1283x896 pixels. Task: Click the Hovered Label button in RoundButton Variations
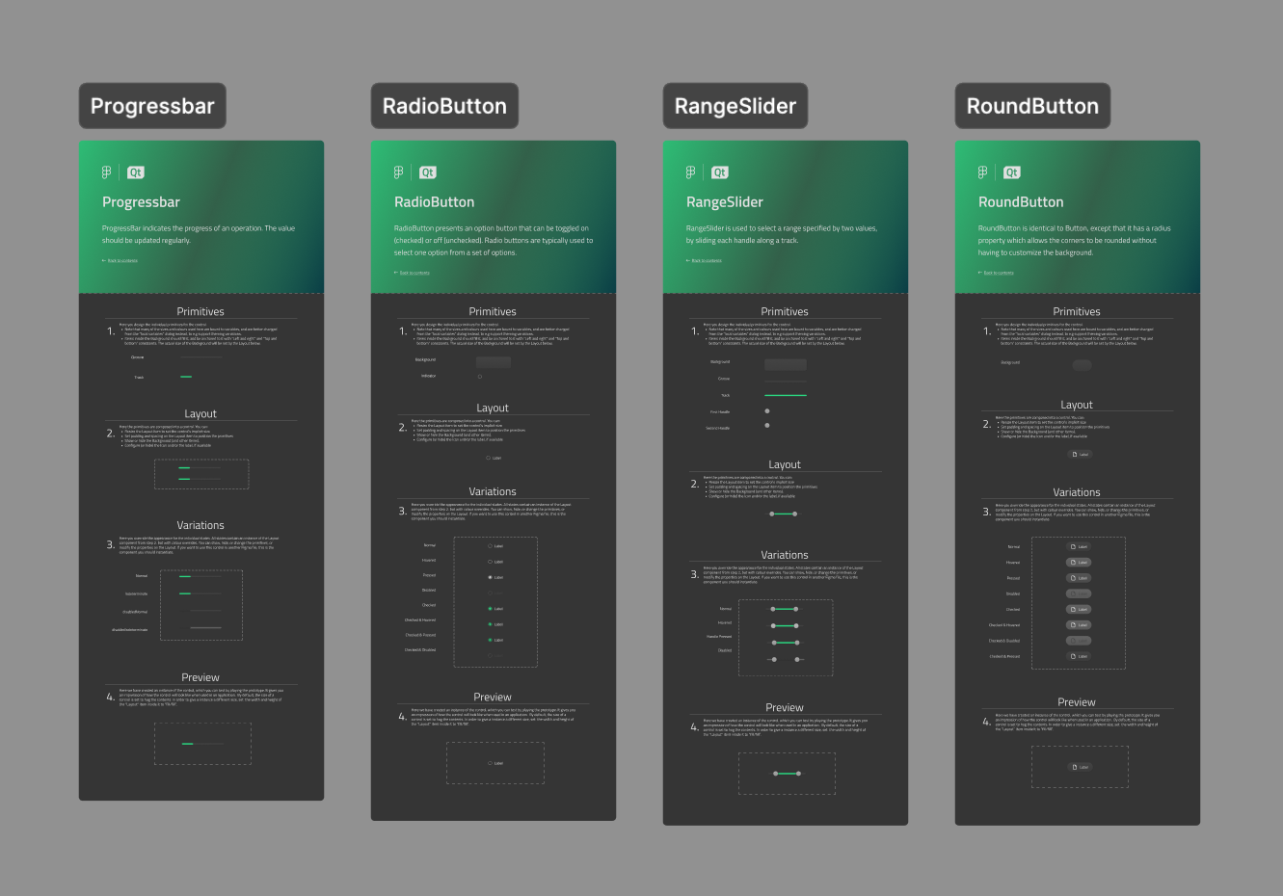[1077, 563]
